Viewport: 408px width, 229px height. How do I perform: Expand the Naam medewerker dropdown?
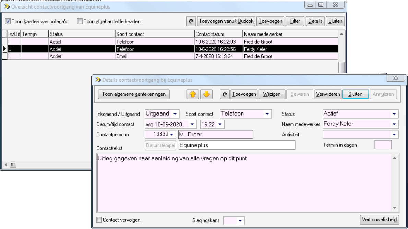[394, 124]
